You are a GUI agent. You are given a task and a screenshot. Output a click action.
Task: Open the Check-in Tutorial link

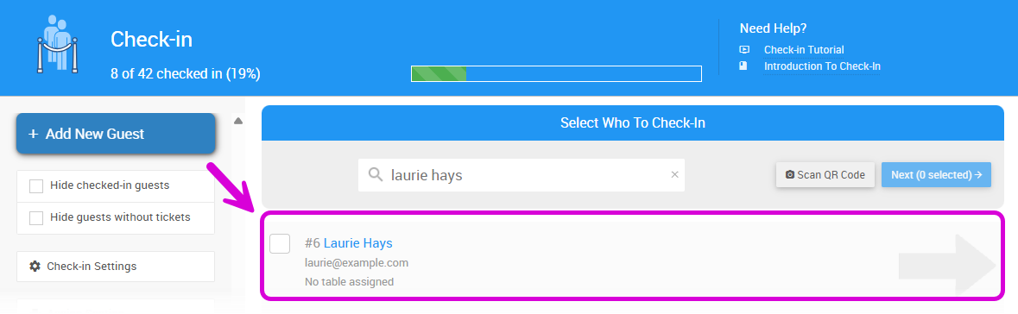[804, 49]
